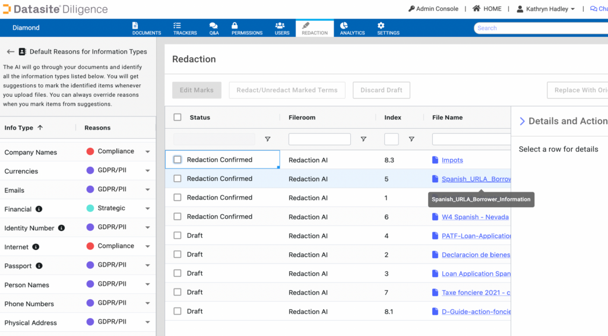The height and width of the screenshot is (336, 608).
Task: Go to the USERS tab
Action: pyautogui.click(x=282, y=28)
